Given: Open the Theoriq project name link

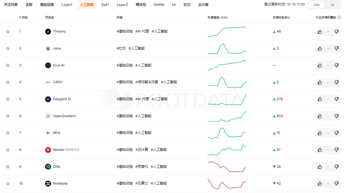Looking at the screenshot, I should coord(59,31).
